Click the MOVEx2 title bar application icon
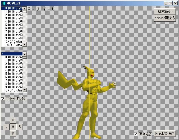179x140 pixels. click(x=4, y=3)
